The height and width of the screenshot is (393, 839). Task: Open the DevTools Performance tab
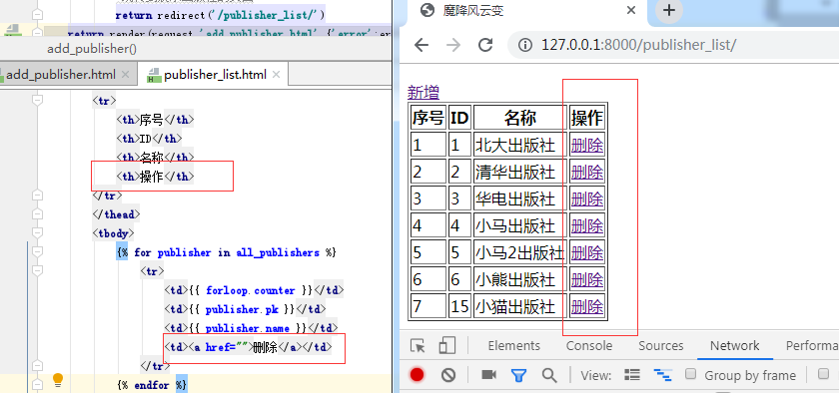pos(812,346)
